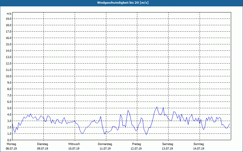Click the 'Montag' day label

coord(11,144)
